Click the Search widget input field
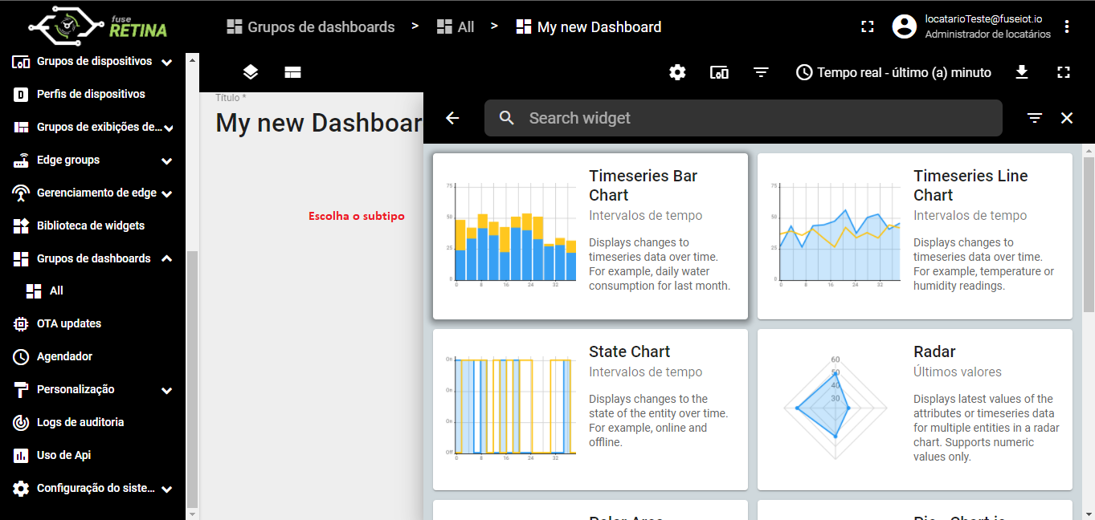Image resolution: width=1095 pixels, height=520 pixels. coord(743,118)
